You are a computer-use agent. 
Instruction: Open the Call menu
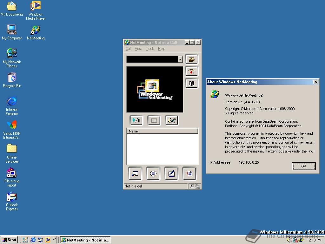(x=128, y=49)
